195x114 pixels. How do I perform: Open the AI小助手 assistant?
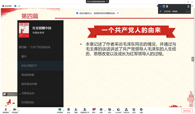118,110
